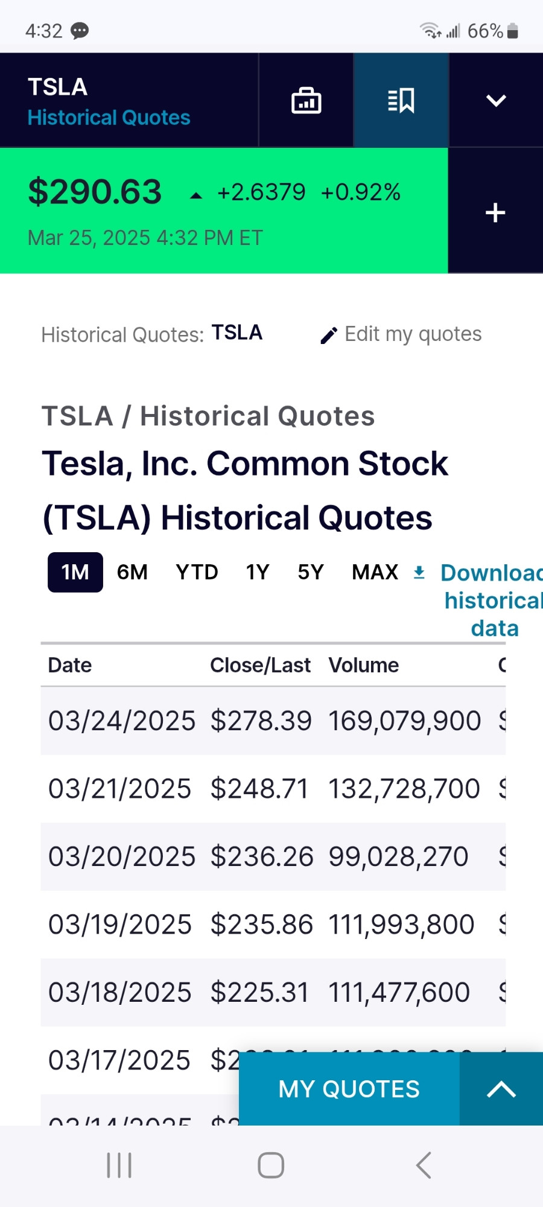The width and height of the screenshot is (543, 1207).
Task: Select the 6M time range
Action: 132,572
